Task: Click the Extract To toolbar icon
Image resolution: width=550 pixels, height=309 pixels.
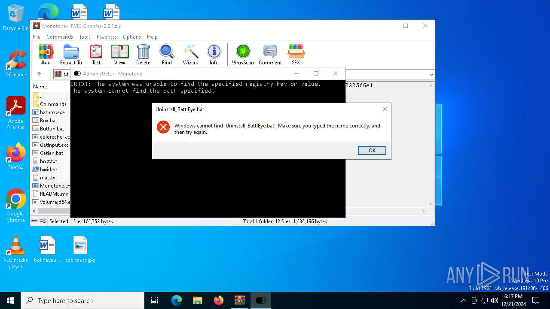Action: (71, 55)
